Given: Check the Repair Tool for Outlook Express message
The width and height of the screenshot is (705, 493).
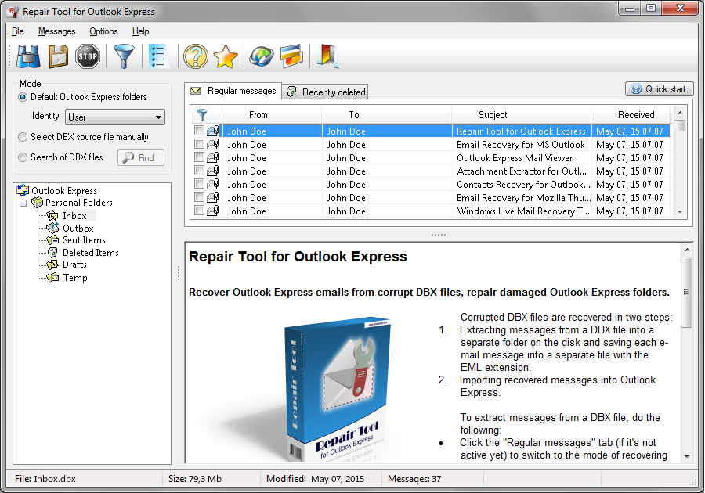Looking at the screenshot, I should (x=199, y=131).
